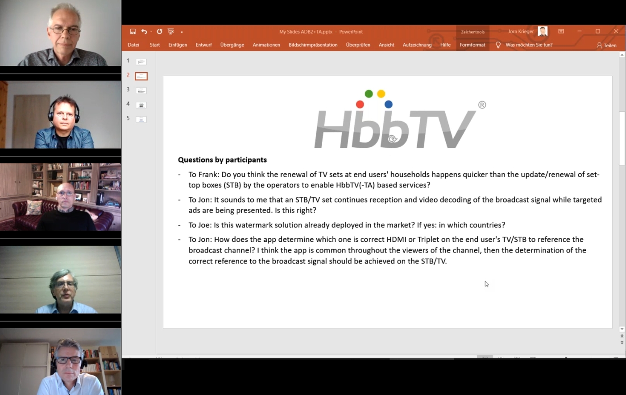The width and height of the screenshot is (626, 395).
Task: Click the Jörn Krieger account name
Action: point(521,31)
